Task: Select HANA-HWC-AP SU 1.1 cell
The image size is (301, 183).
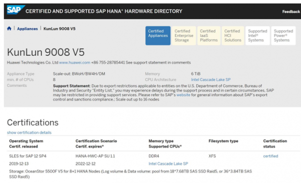Action: click(95, 156)
